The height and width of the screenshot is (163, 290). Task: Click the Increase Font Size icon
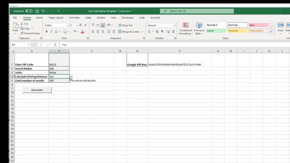pyautogui.click(x=81, y=25)
